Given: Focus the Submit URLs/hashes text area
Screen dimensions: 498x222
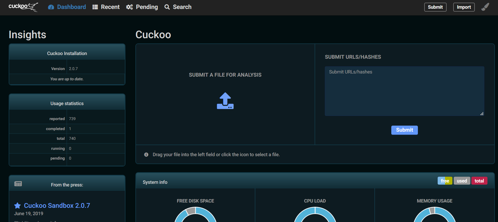Looking at the screenshot, I should [x=404, y=91].
